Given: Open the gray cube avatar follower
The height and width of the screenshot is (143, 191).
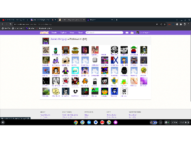Looking at the screenshot, I should [95, 60].
